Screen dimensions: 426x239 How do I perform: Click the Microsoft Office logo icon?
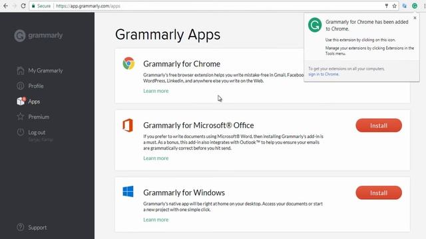128,125
